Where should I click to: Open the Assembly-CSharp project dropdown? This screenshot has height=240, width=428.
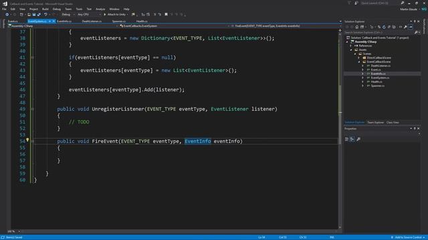click(x=64, y=26)
